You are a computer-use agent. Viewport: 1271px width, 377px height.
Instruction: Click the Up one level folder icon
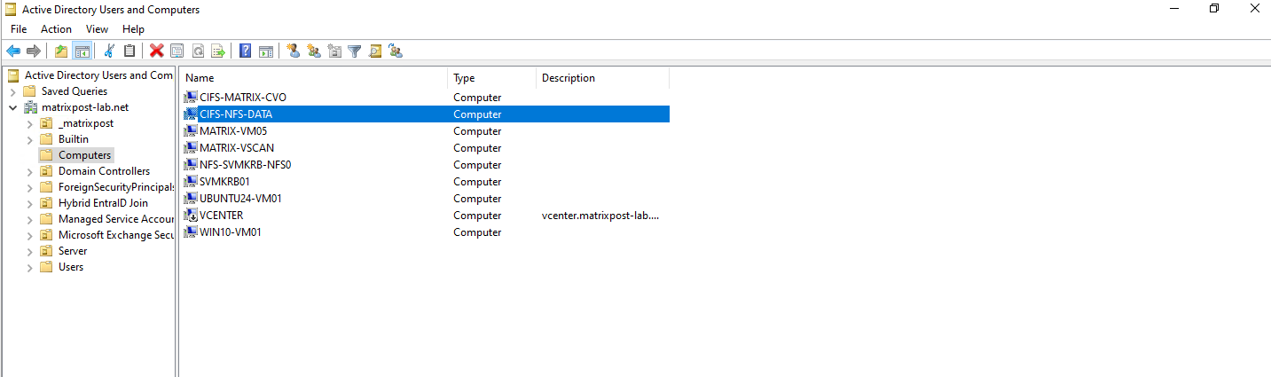click(61, 51)
